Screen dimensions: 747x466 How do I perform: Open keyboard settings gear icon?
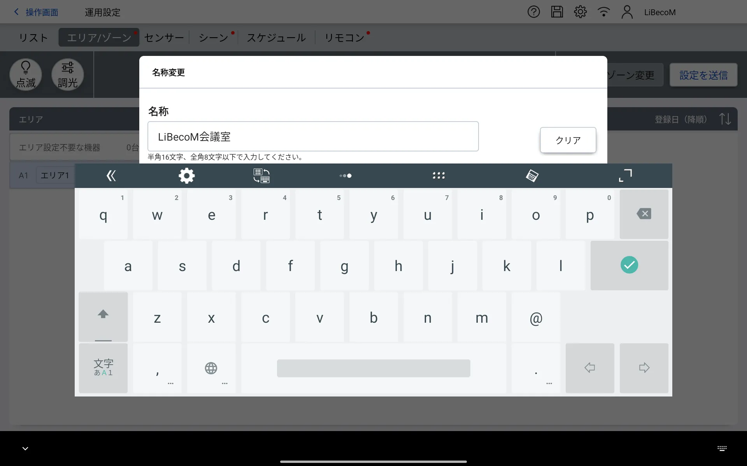pyautogui.click(x=187, y=176)
